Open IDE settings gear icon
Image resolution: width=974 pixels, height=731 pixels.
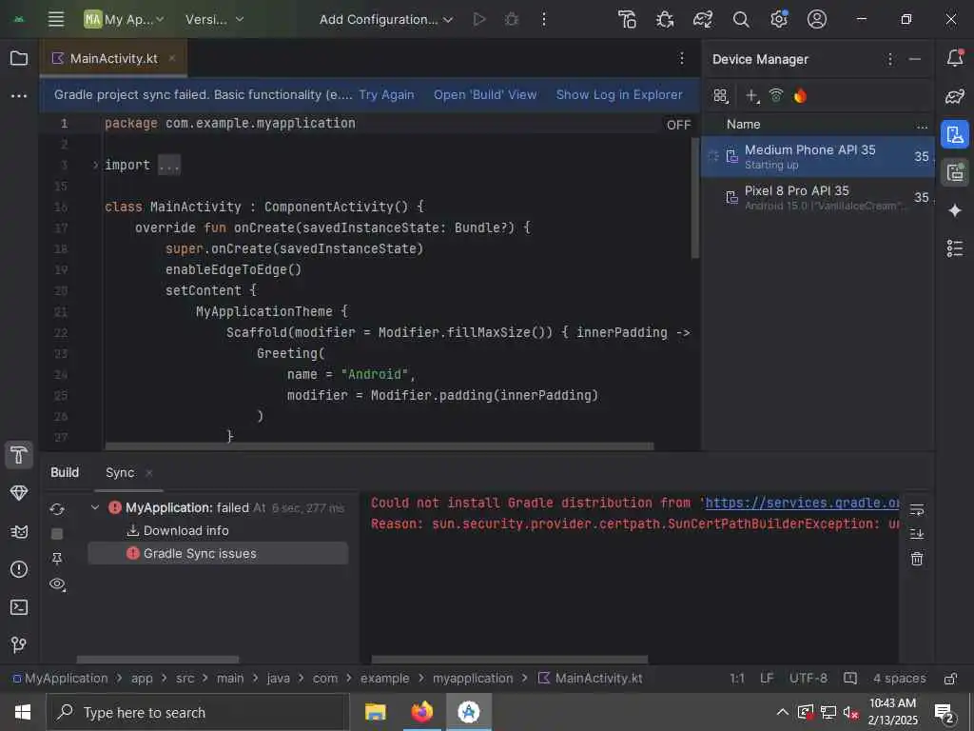(x=778, y=19)
